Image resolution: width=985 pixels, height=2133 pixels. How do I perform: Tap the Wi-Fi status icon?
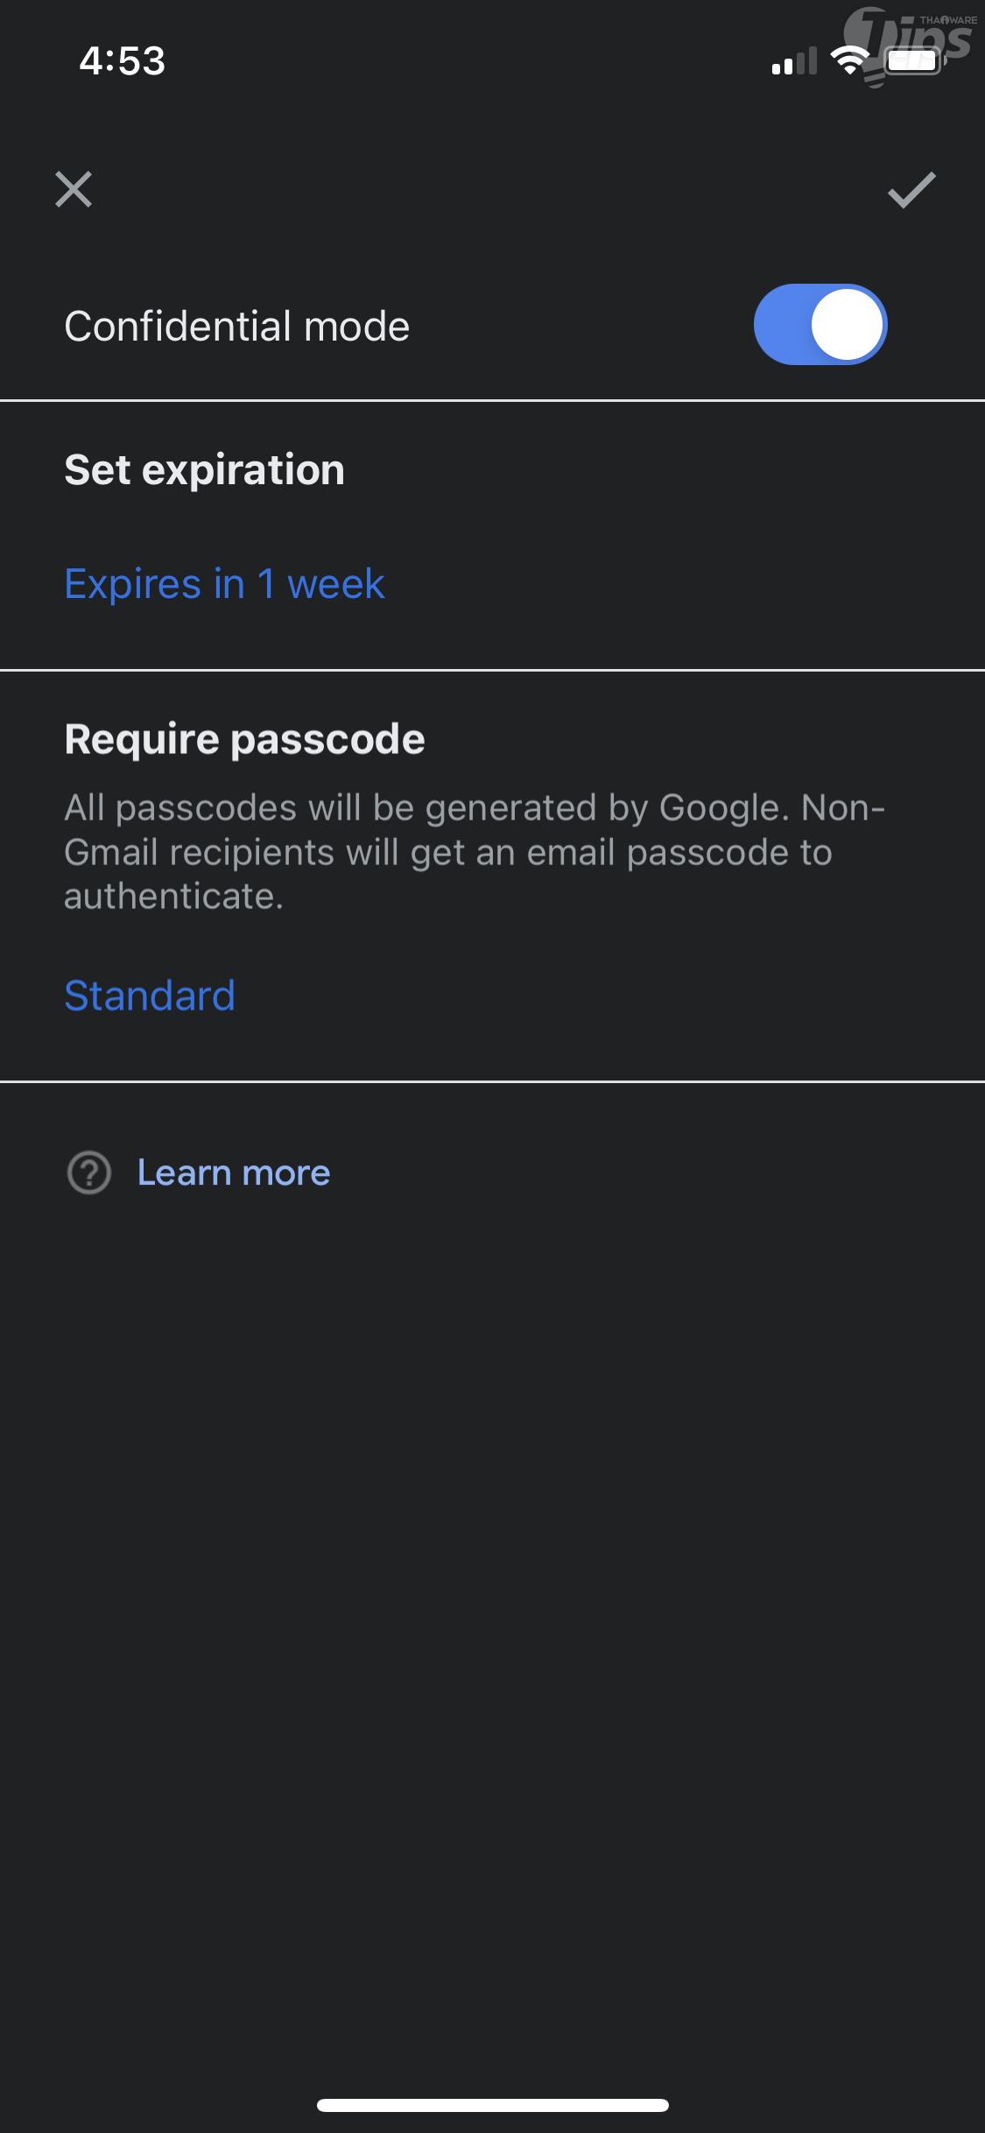pos(848,60)
